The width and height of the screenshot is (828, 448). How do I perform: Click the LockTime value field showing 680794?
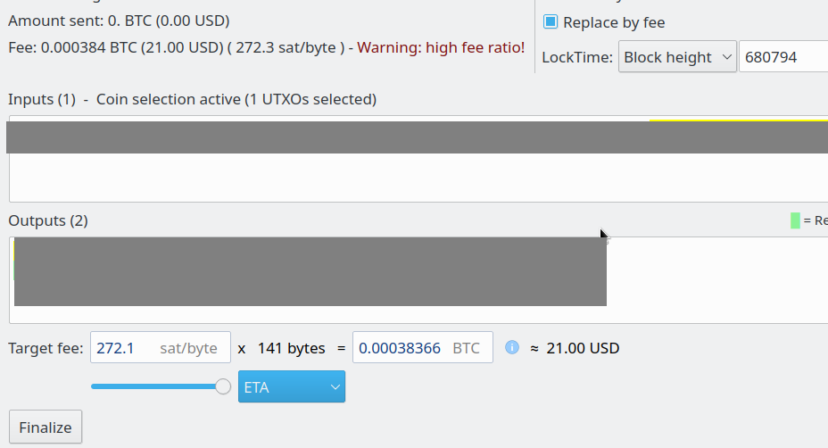click(782, 57)
